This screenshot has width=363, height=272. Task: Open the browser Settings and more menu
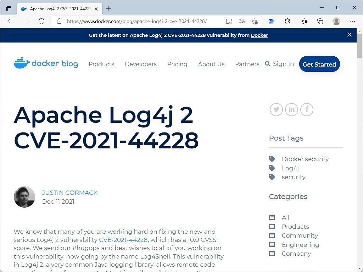[x=353, y=21]
